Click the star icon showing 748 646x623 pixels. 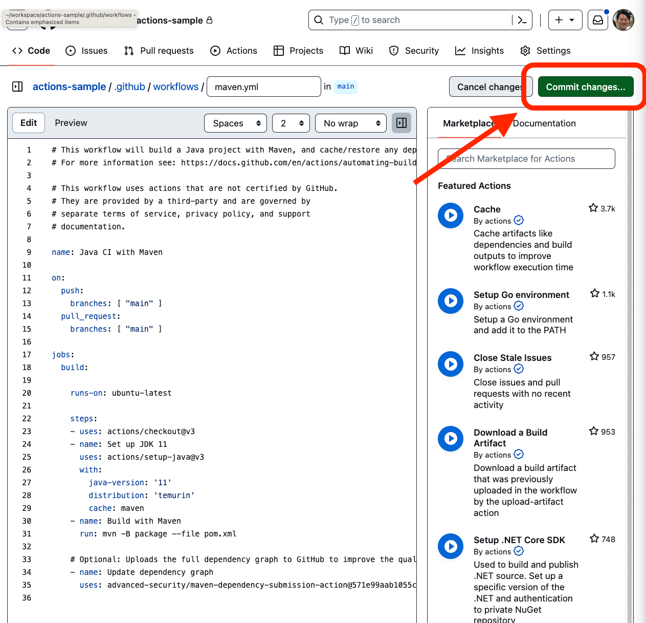pos(594,539)
